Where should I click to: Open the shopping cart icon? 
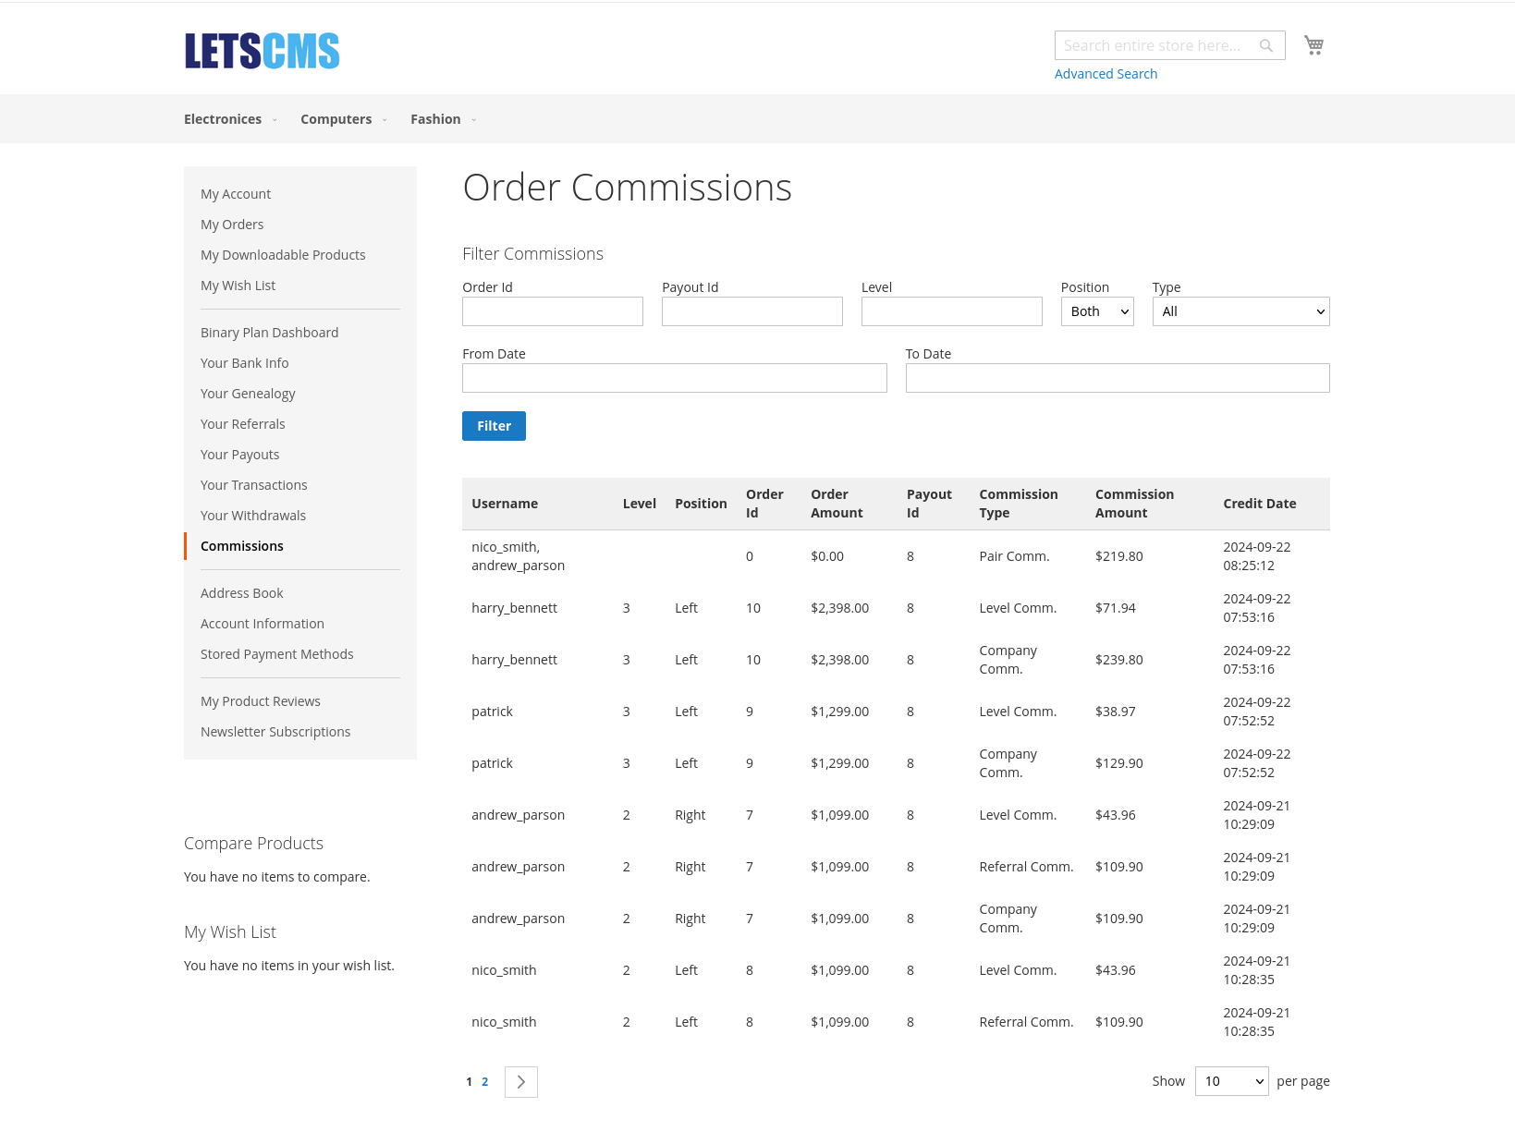tap(1313, 44)
